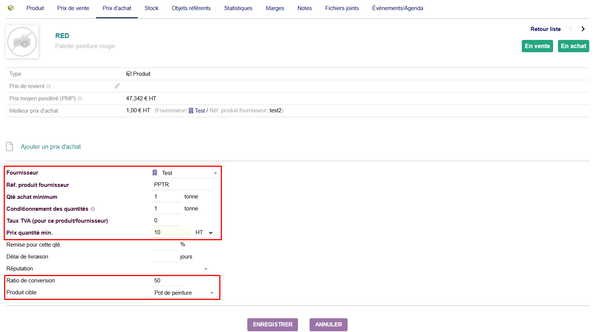Click the Ajouter un prix d'achat heading

coord(51,147)
